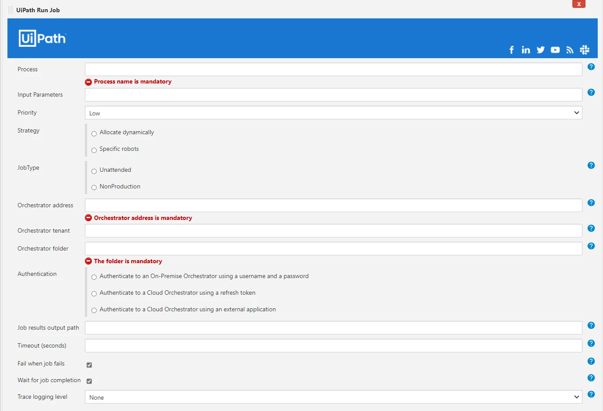Open the UiPath Slack icon
This screenshot has width=603, height=411.
pyautogui.click(x=585, y=50)
